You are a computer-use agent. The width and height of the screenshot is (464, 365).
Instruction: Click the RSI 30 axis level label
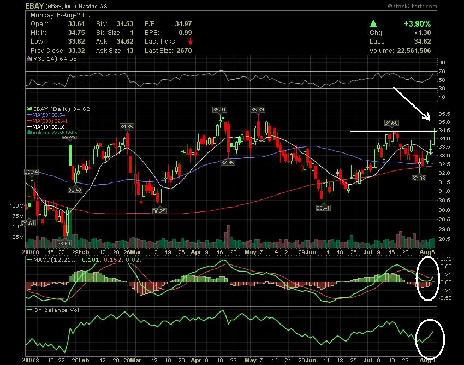click(x=442, y=89)
